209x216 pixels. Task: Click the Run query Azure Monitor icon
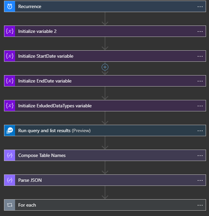click(x=10, y=131)
